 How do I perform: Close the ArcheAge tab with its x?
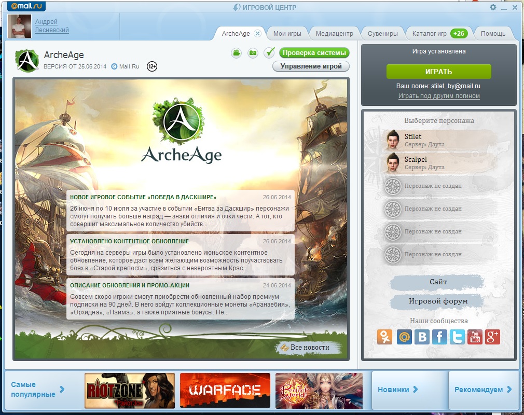(x=257, y=33)
